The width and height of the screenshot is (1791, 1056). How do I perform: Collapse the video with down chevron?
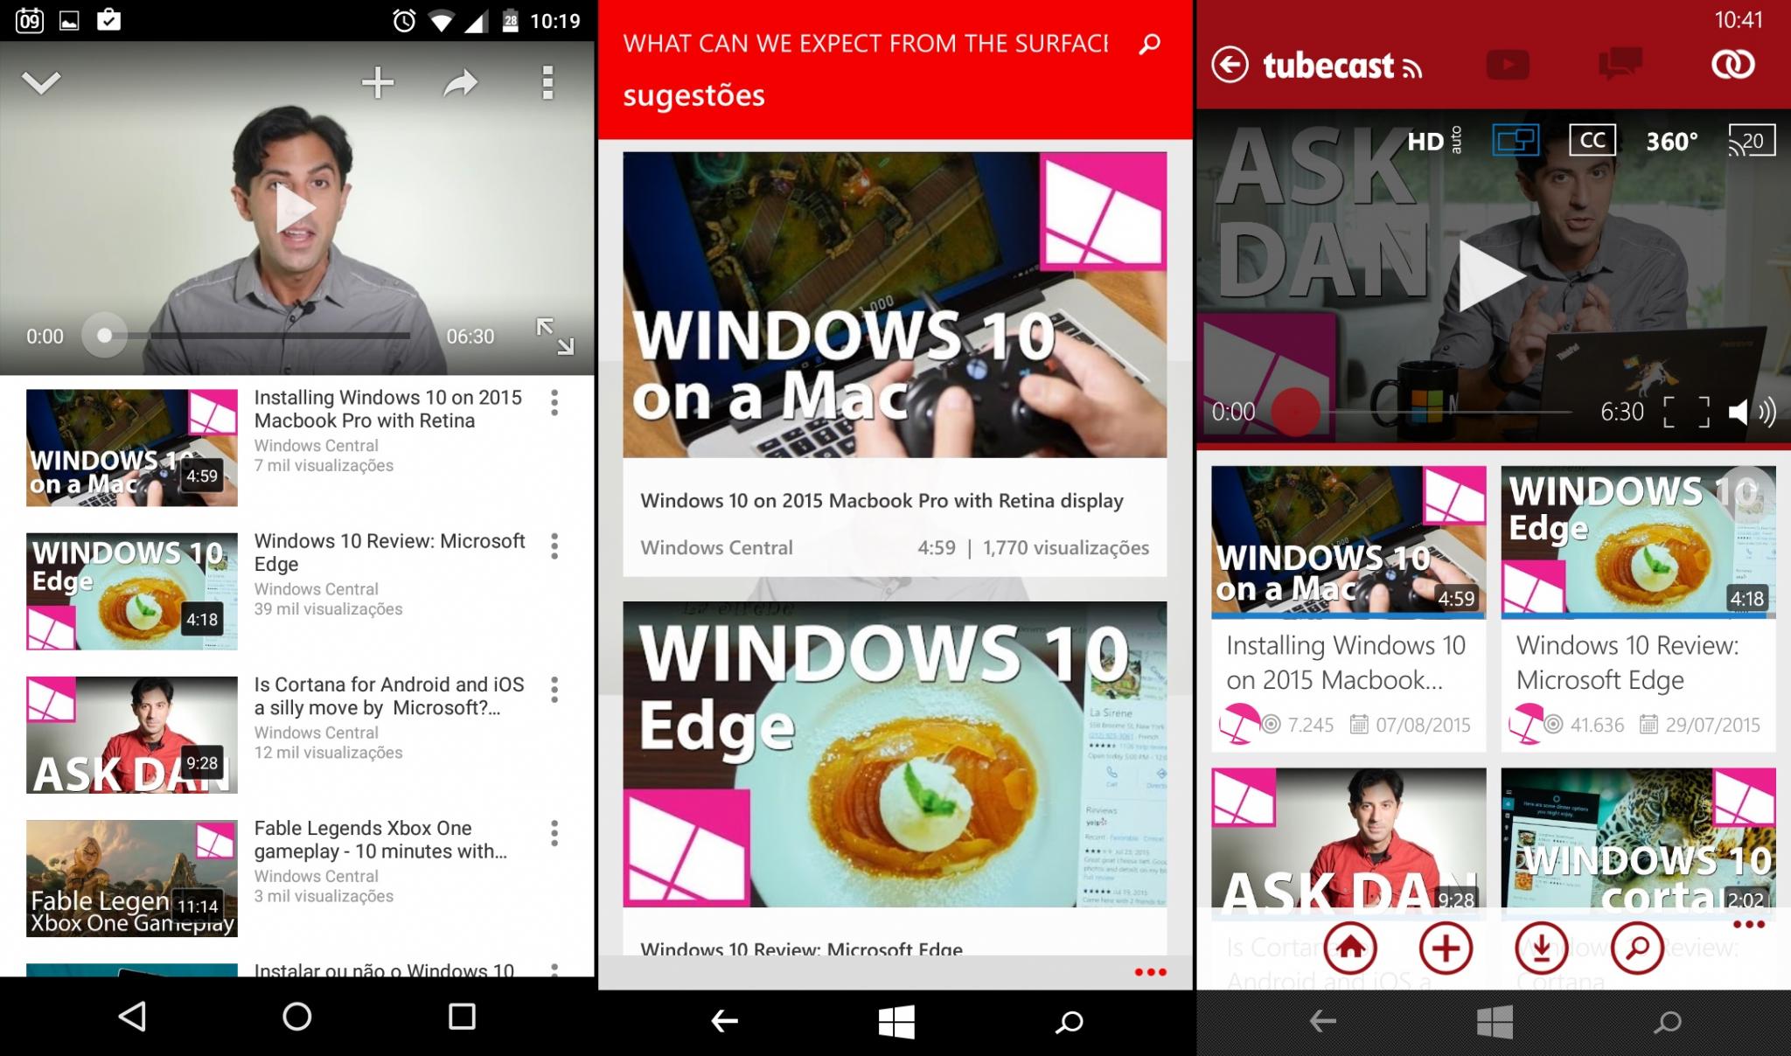pyautogui.click(x=41, y=83)
